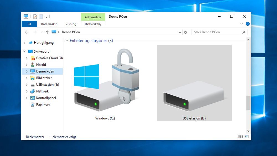This screenshot has height=156, width=277.
Task: Click the PC icon in the address bar
Action: (54, 32)
